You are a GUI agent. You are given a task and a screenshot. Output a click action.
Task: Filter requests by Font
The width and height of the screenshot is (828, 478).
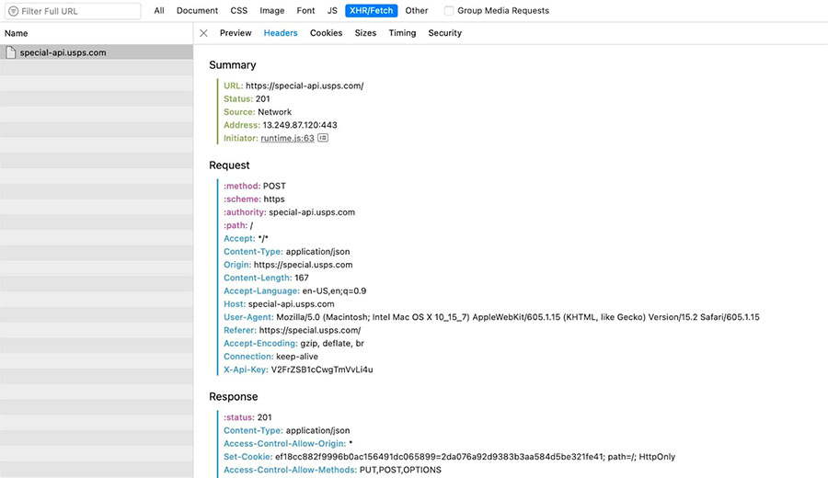(x=305, y=10)
